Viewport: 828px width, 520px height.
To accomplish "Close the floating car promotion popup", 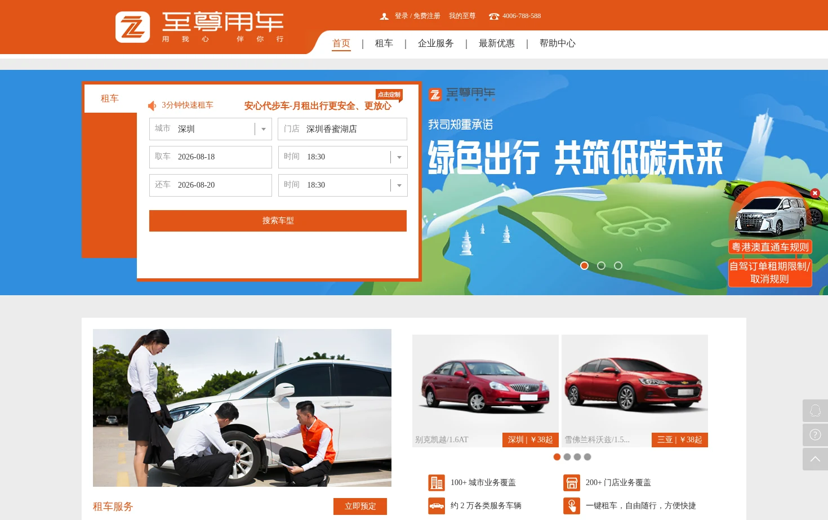I will tap(814, 193).
